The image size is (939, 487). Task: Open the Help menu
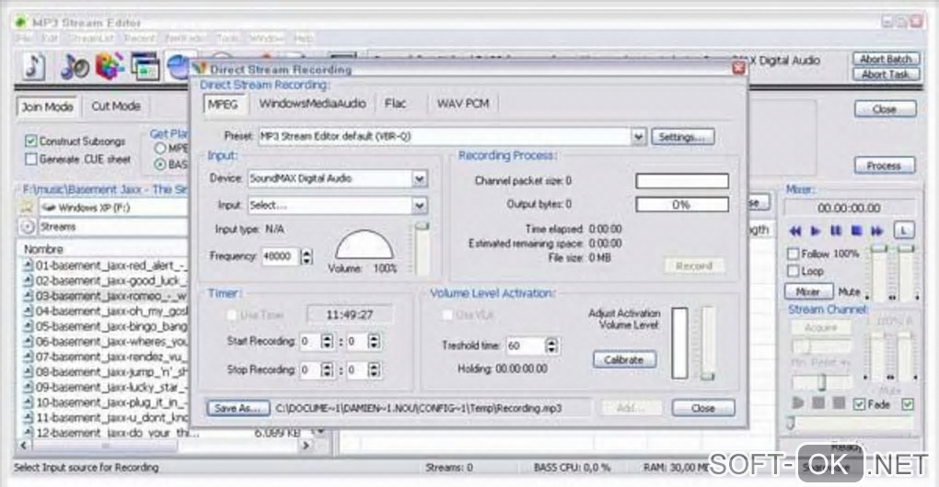303,39
